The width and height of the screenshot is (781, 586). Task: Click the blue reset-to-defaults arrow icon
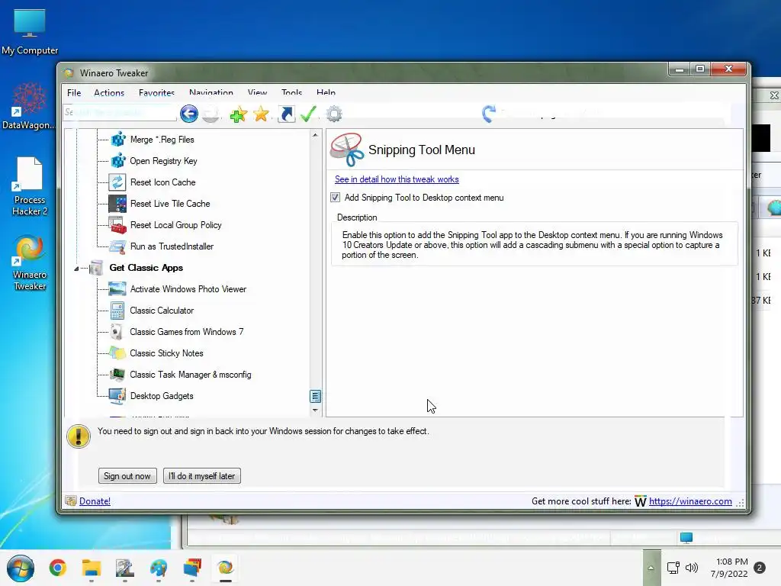pyautogui.click(x=489, y=114)
